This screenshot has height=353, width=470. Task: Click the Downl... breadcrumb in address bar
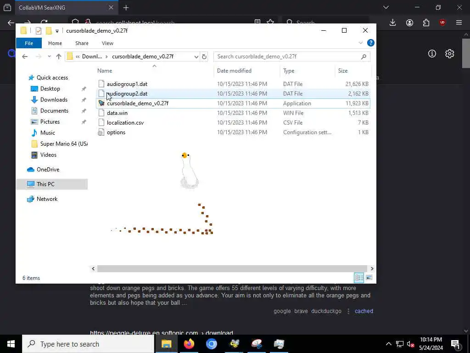click(x=92, y=57)
